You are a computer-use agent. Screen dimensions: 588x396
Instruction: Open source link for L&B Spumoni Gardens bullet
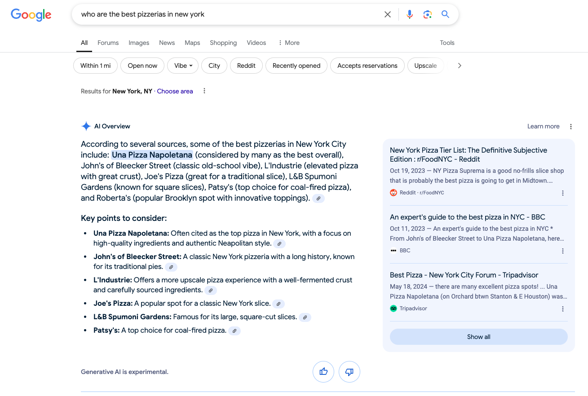(x=305, y=317)
